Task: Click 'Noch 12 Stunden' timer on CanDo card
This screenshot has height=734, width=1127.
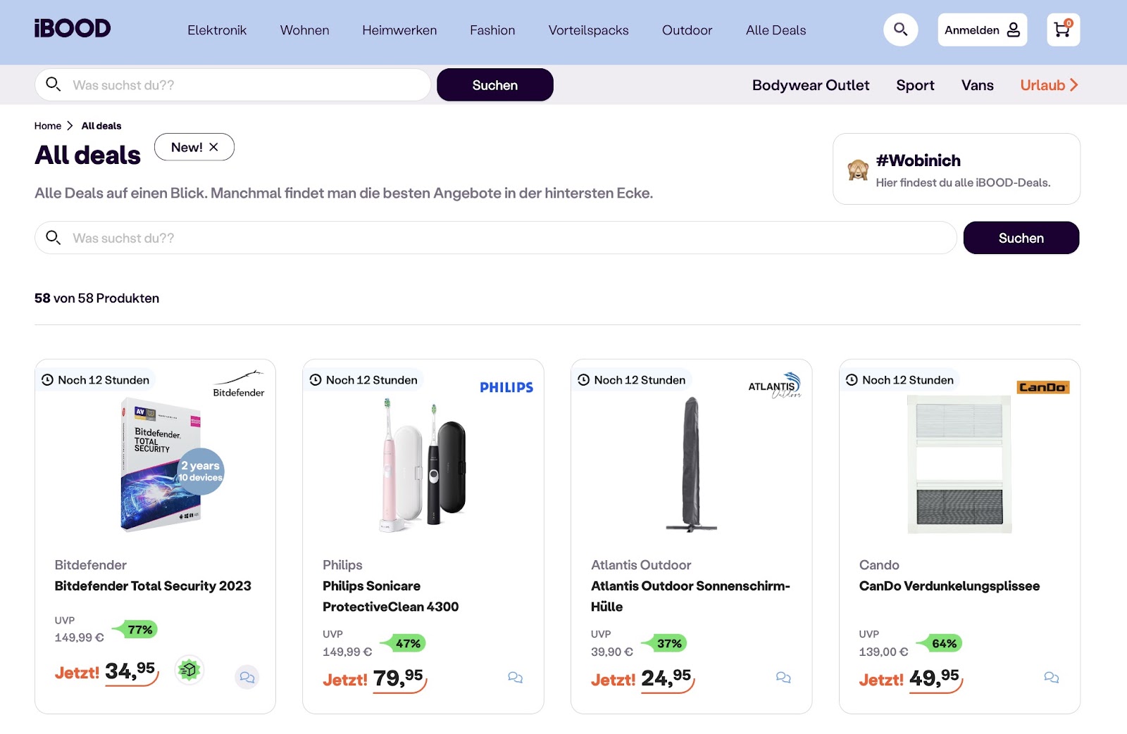Action: 901,380
